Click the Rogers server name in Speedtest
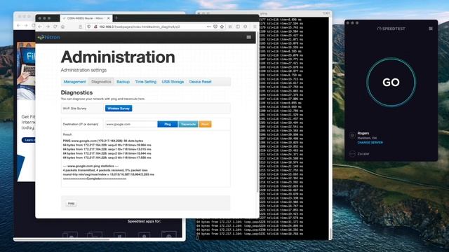449x252 pixels. pos(363,133)
